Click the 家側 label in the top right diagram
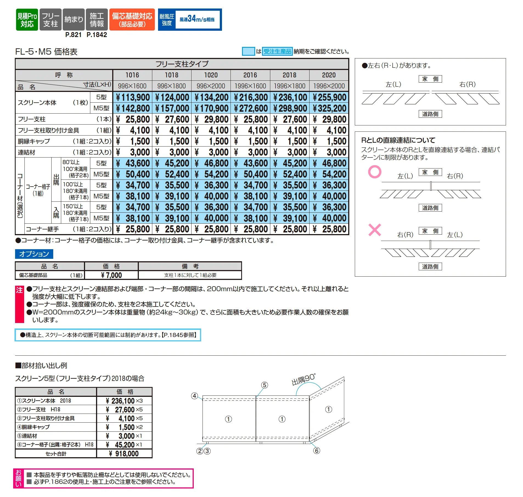523x497 pixels. [x=430, y=79]
